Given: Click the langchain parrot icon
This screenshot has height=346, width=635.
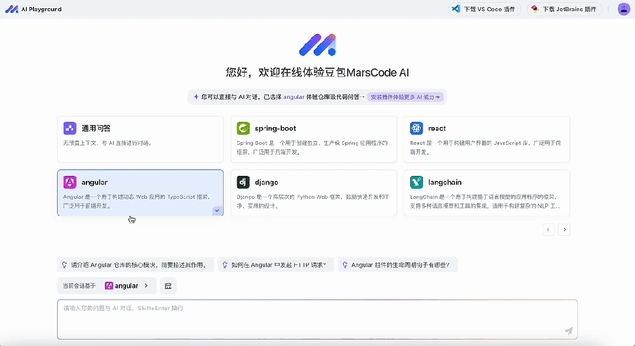Looking at the screenshot, I should point(416,182).
